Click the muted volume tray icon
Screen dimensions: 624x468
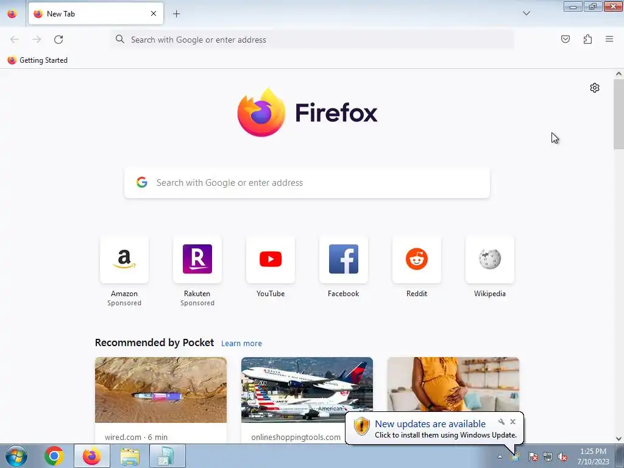tap(562, 456)
